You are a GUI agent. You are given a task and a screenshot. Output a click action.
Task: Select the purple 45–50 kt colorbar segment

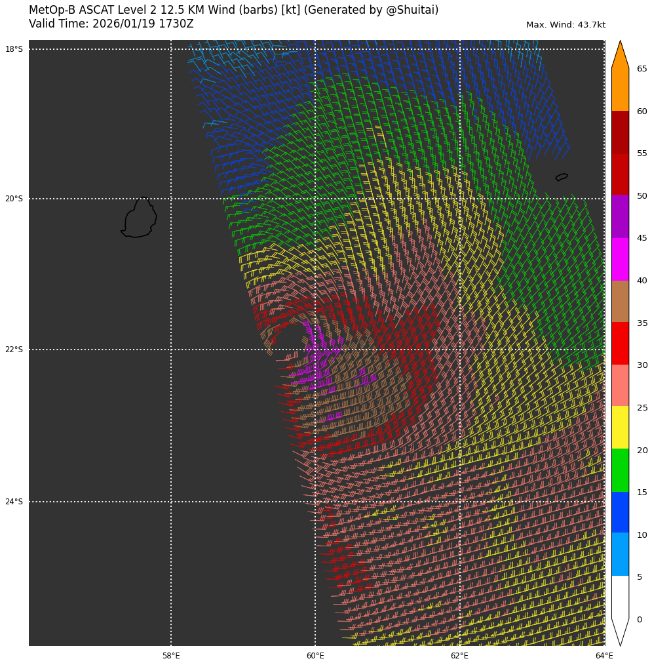pos(620,216)
